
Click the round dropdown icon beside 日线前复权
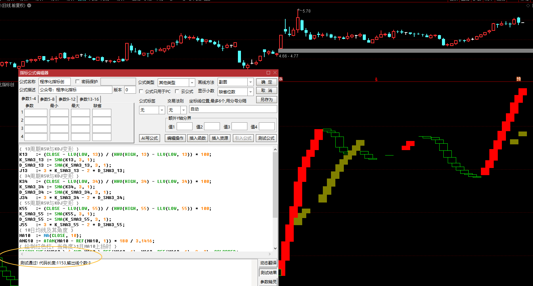point(29,5)
